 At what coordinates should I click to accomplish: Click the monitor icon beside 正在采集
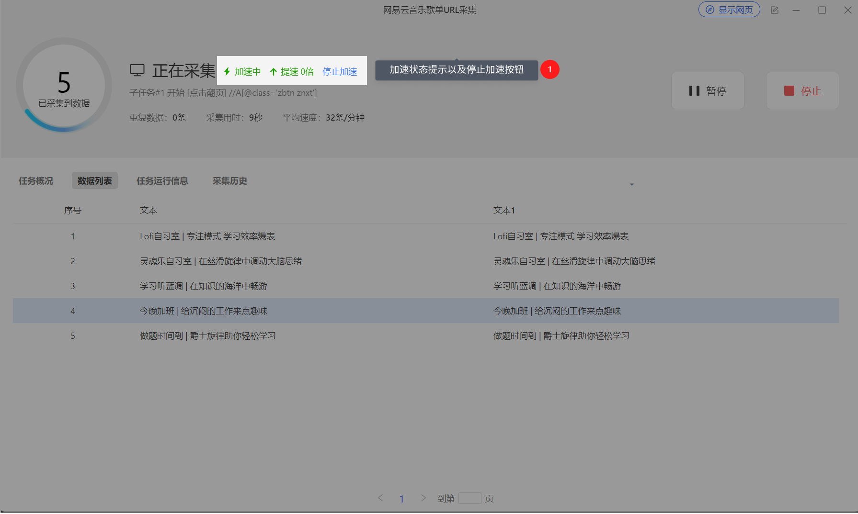click(x=137, y=70)
